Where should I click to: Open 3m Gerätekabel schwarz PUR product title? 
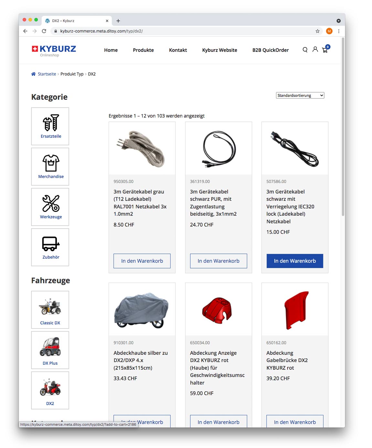click(213, 203)
